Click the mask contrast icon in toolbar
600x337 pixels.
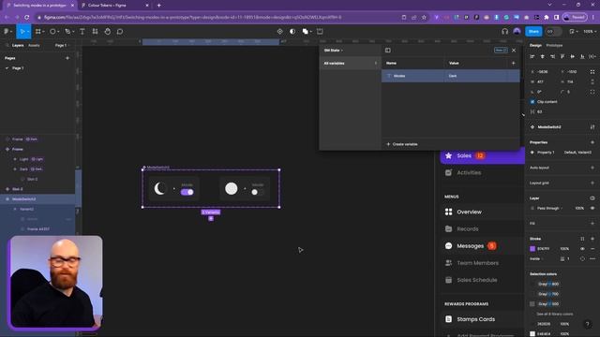292,31
